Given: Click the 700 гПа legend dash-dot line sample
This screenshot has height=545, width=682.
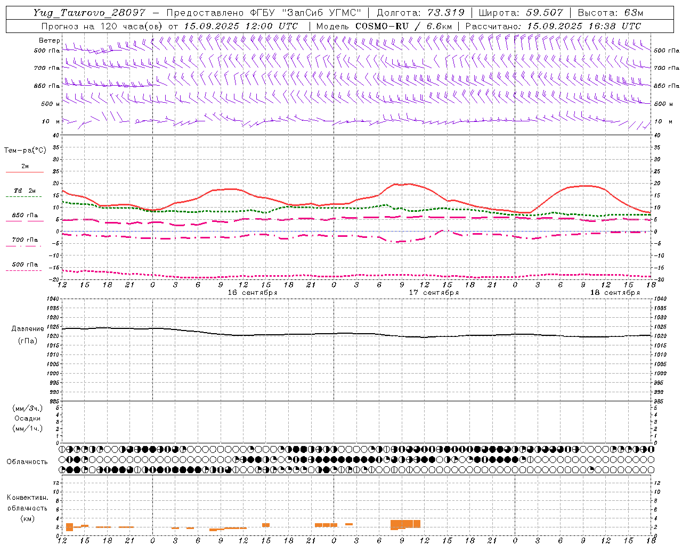Looking at the screenshot, I should 24,246.
